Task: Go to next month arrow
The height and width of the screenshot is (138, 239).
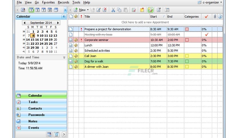Action: pos(58,23)
